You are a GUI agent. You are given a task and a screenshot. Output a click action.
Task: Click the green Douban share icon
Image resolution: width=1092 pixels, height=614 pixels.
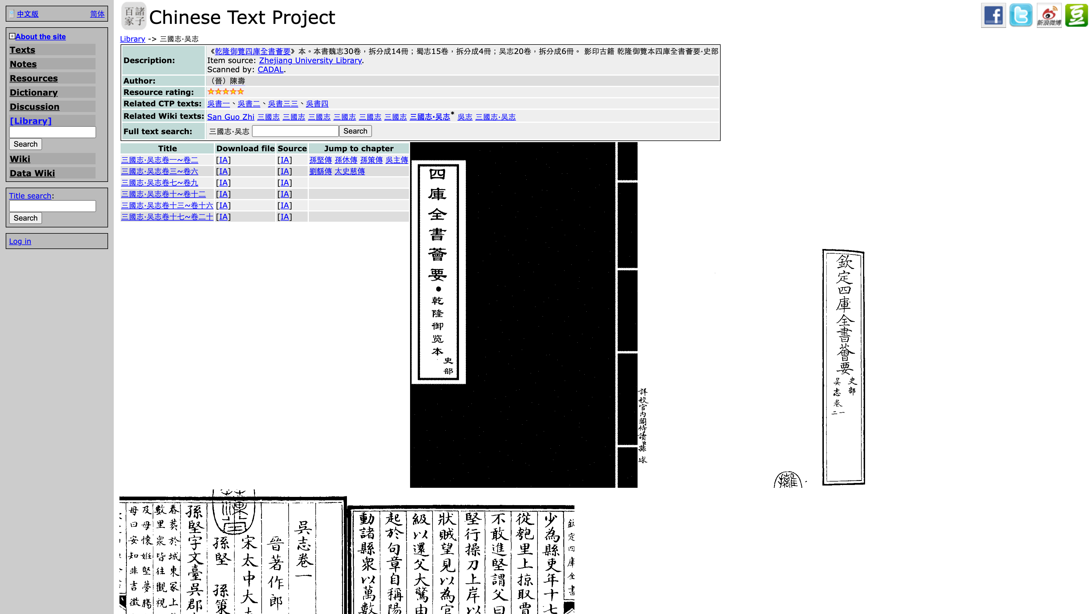point(1077,15)
